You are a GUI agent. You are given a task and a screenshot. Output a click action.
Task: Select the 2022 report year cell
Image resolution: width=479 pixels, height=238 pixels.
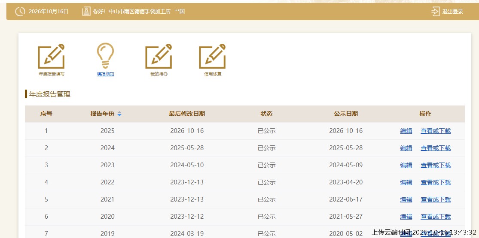click(x=107, y=182)
